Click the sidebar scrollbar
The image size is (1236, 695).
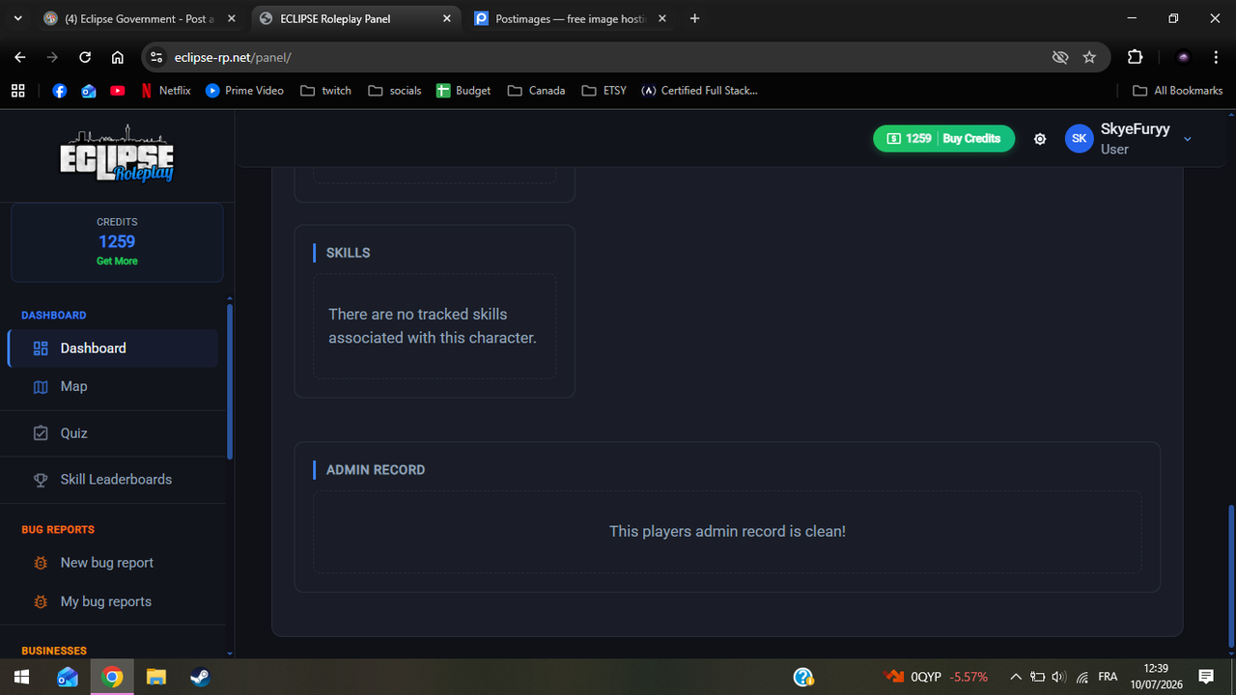click(x=229, y=381)
